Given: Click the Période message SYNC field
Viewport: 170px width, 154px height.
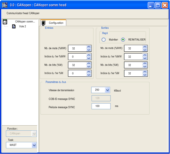Looking at the screenshot, I should (x=101, y=106).
